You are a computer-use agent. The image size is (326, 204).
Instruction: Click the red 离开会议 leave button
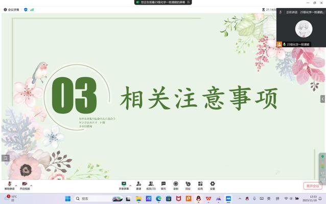coord(313,186)
